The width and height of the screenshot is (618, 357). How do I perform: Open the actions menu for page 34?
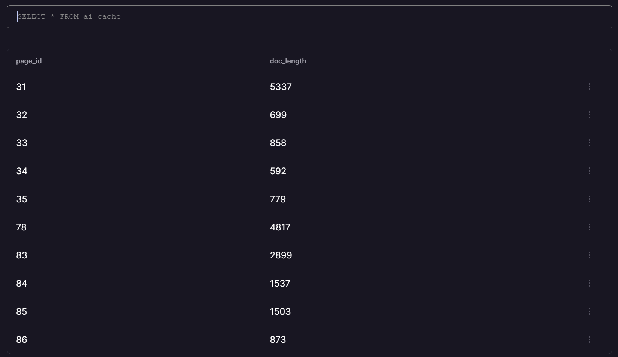(589, 171)
